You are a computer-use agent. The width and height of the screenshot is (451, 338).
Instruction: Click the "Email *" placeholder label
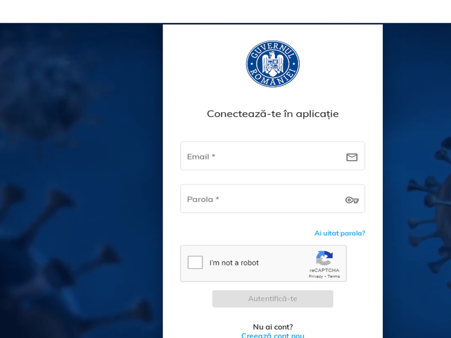pyautogui.click(x=201, y=157)
